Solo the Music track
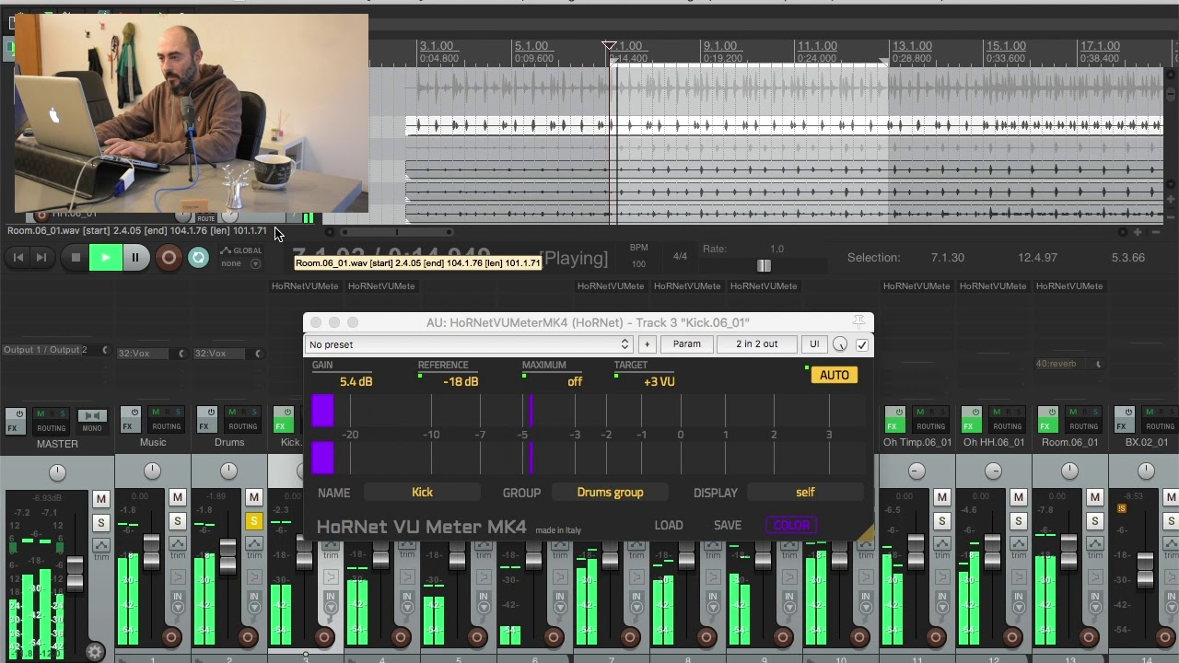This screenshot has width=1179, height=663. (177, 521)
